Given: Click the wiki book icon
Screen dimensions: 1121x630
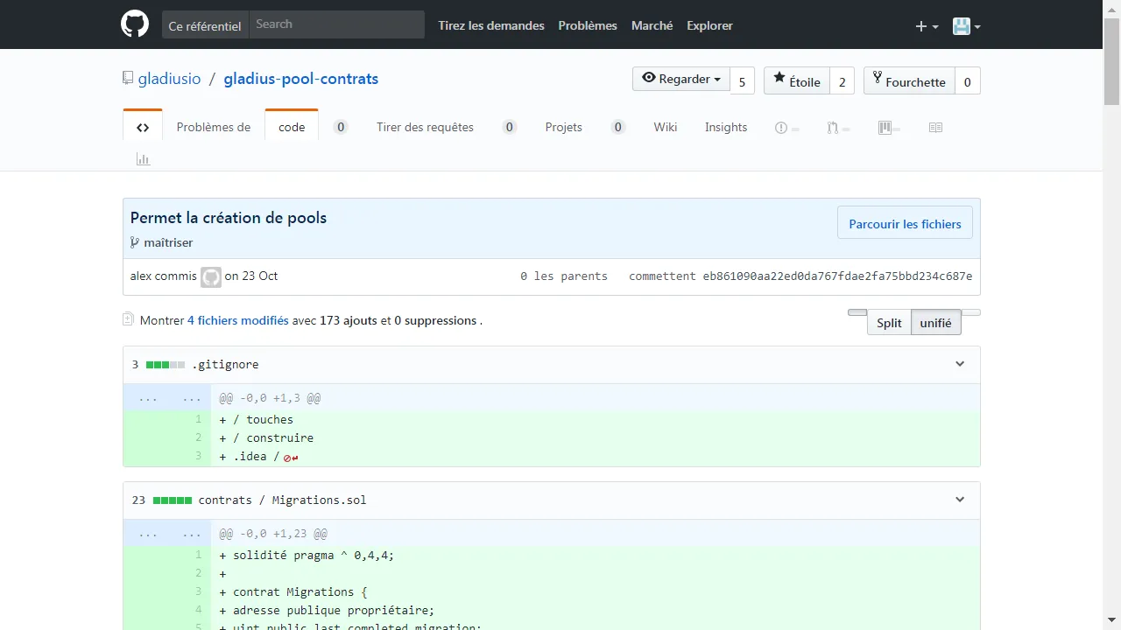Looking at the screenshot, I should click(935, 128).
